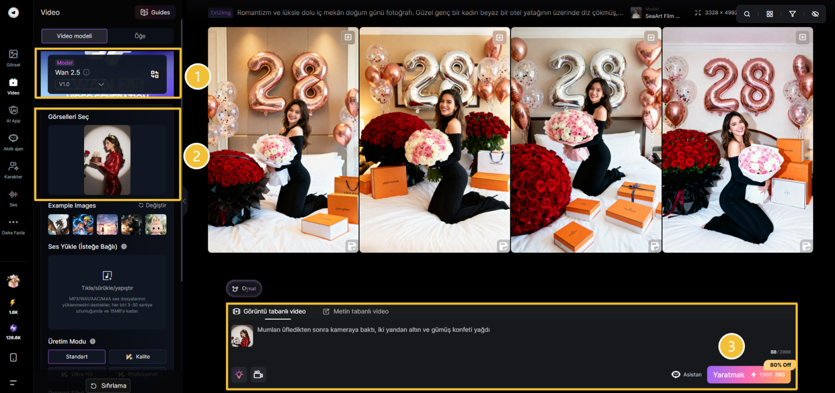Open the V1.0 version dropdown
835x393 pixels.
click(x=82, y=84)
